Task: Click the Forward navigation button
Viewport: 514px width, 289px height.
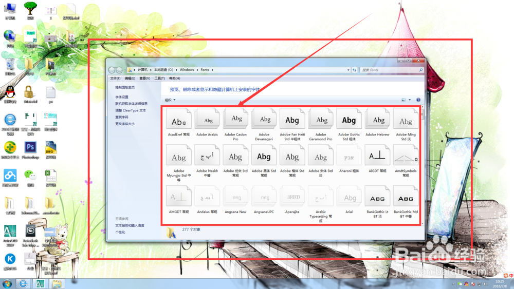Action: pos(119,70)
